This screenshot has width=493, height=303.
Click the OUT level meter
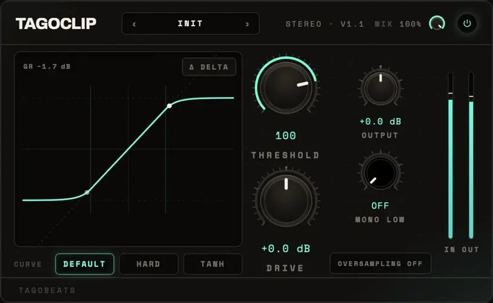pos(471,155)
